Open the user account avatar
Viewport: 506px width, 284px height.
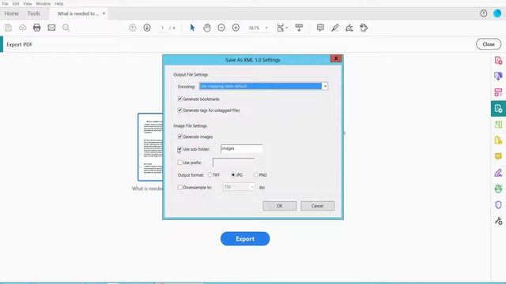point(497,13)
